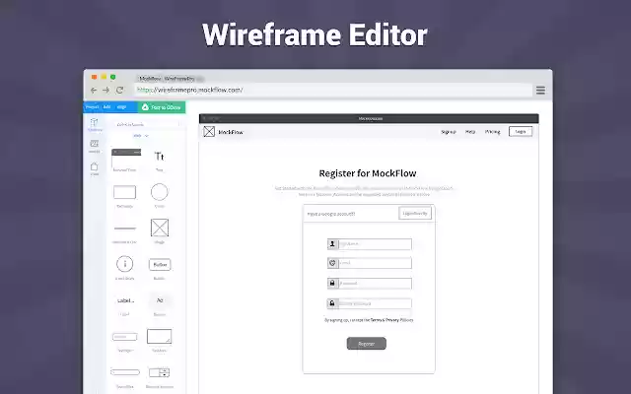Select the Text (Tt) component
The height and width of the screenshot is (394, 631).
pos(160,160)
